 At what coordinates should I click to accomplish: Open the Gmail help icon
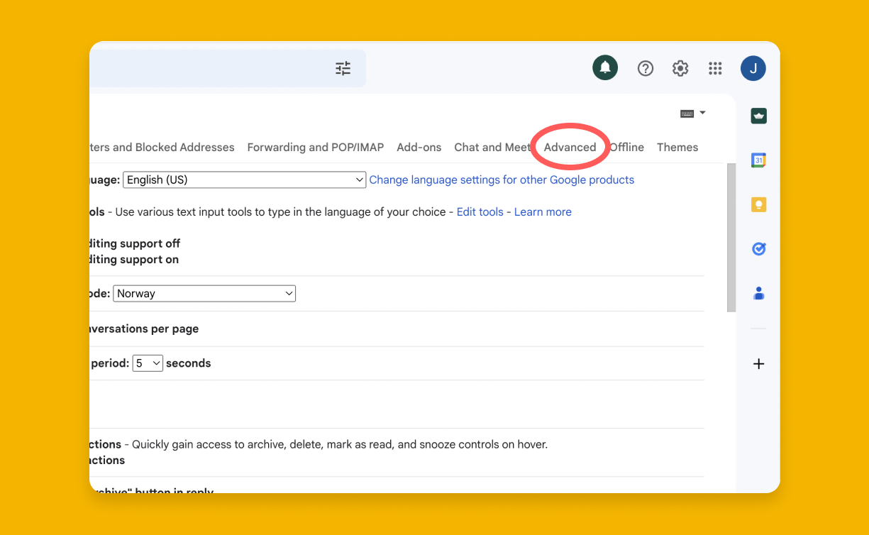tap(645, 68)
